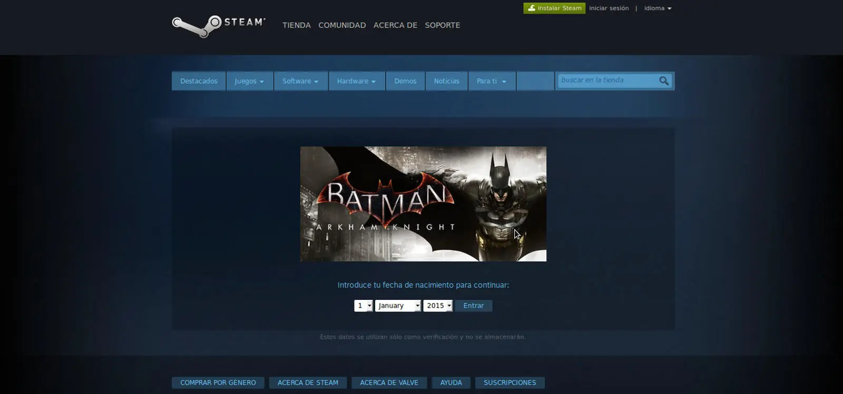Expand the Hardware dropdown
This screenshot has width=843, height=394.
[357, 81]
